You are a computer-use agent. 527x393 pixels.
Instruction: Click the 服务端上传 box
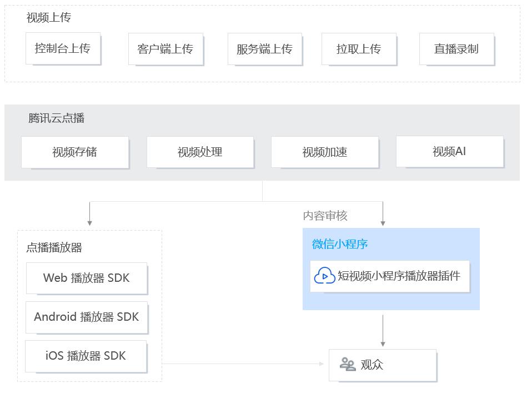click(265, 49)
